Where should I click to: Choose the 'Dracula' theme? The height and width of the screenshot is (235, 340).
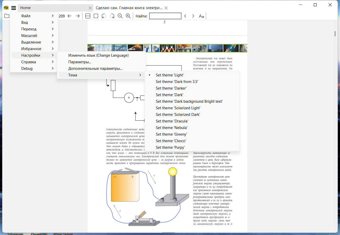pos(172,121)
